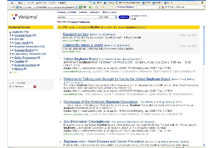Viewport: 214px width, 148px height.
Task: Open the products menu item
Action: pos(72,12)
